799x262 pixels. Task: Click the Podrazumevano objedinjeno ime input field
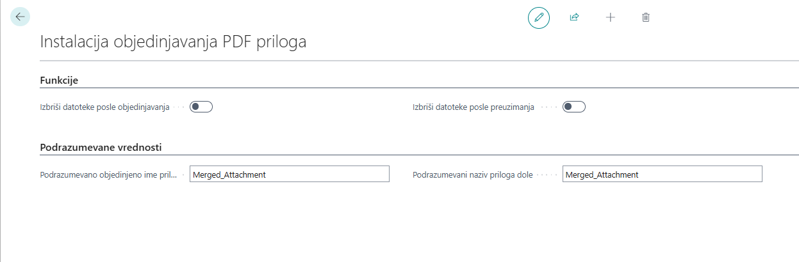pyautogui.click(x=289, y=174)
